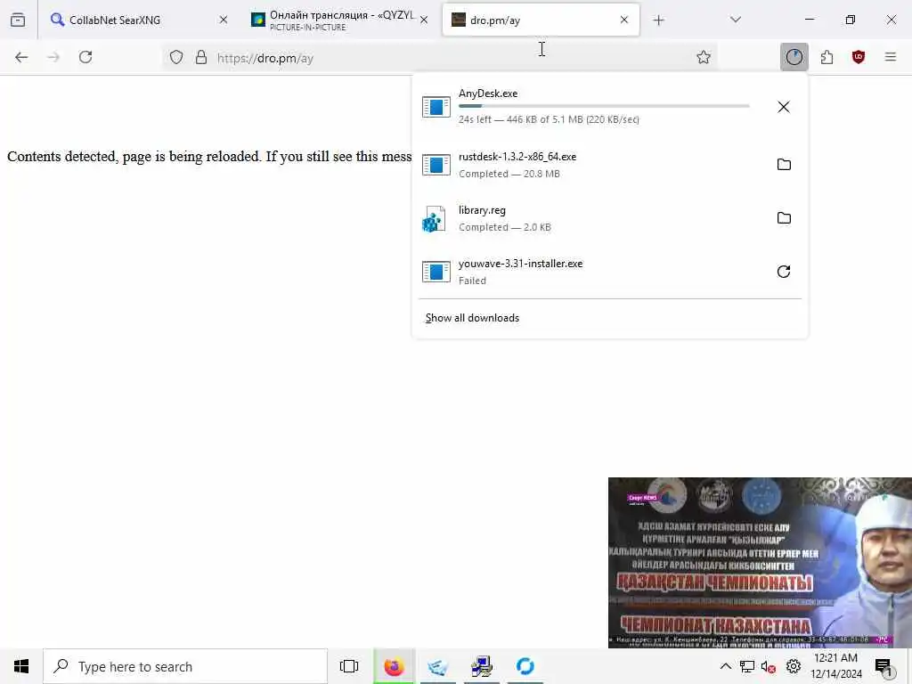Open the notification center icon
912x684 pixels.
pos(884,667)
